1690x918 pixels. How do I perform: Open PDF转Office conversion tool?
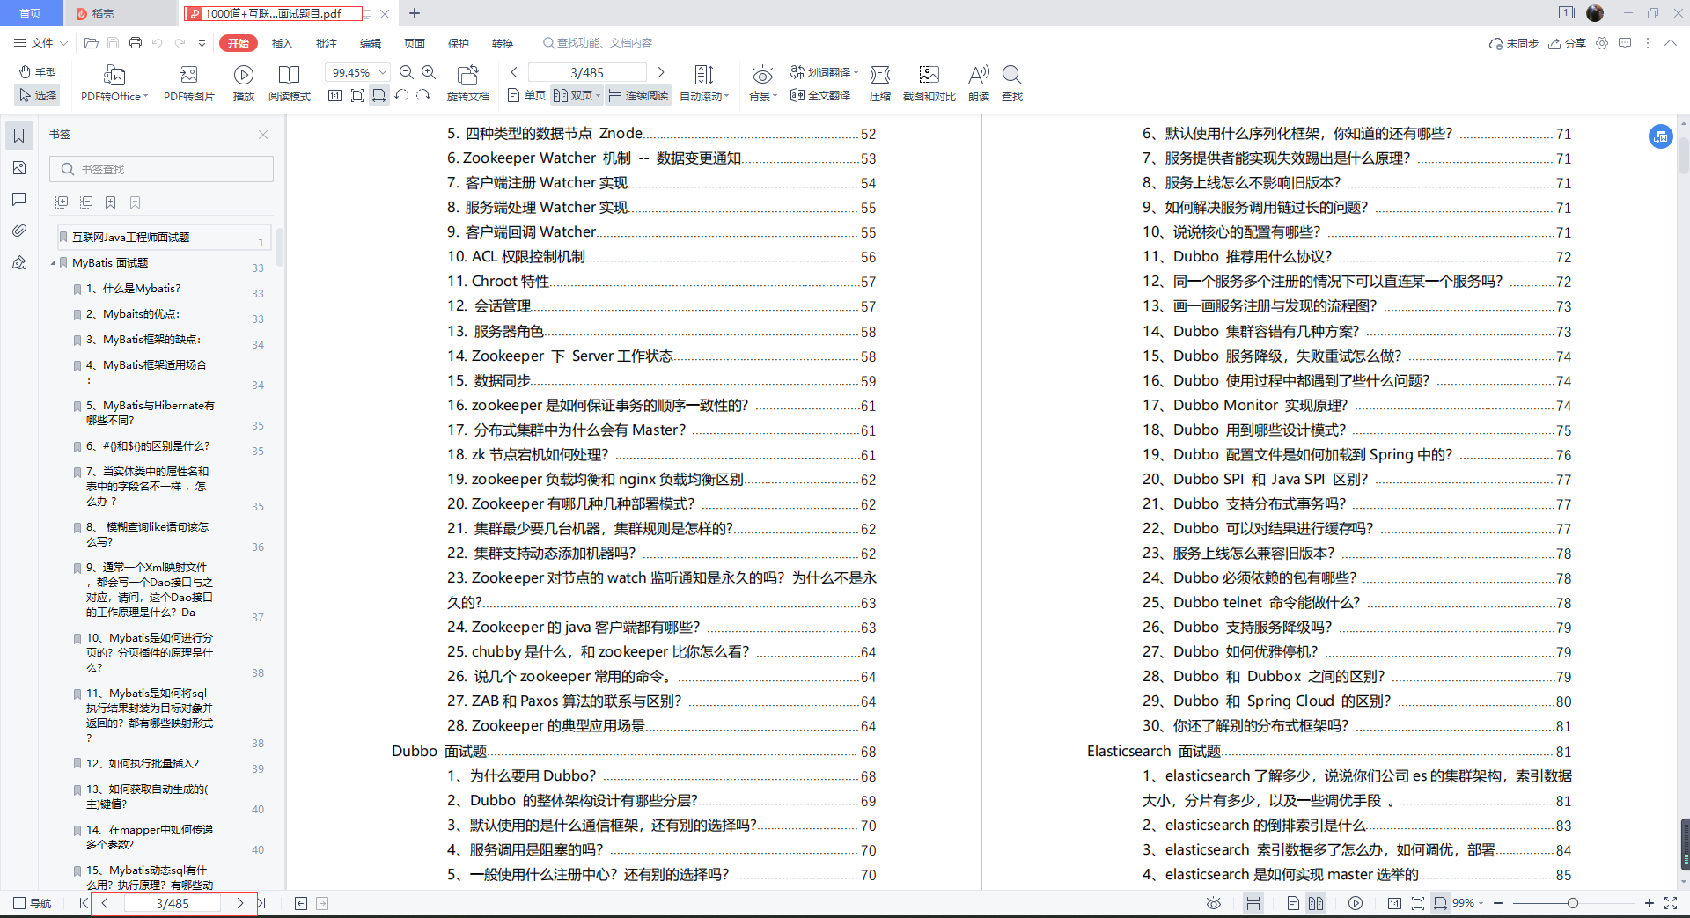(113, 82)
